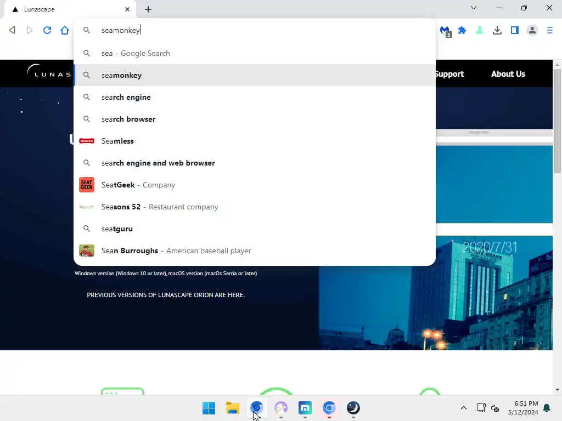Viewport: 562px width, 421px height.
Task: Open network status tray icon
Action: pyautogui.click(x=481, y=408)
